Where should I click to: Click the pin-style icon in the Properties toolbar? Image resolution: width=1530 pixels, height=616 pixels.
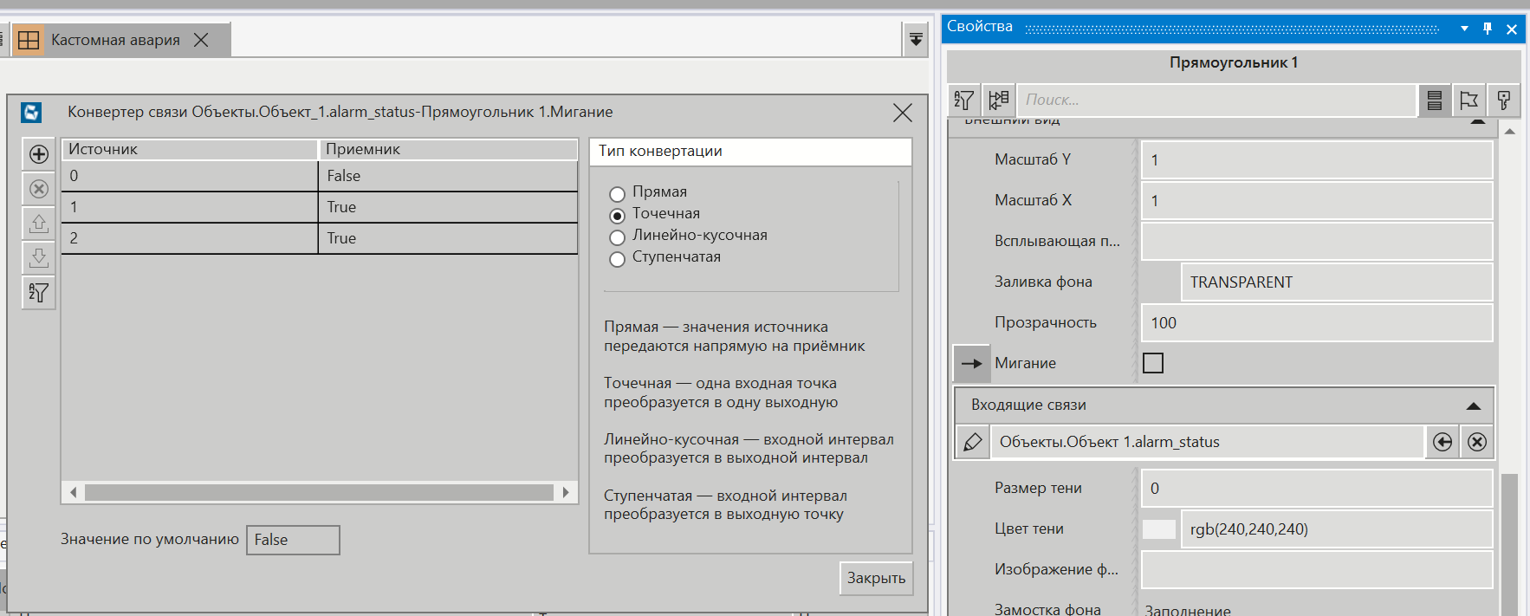click(x=1504, y=101)
